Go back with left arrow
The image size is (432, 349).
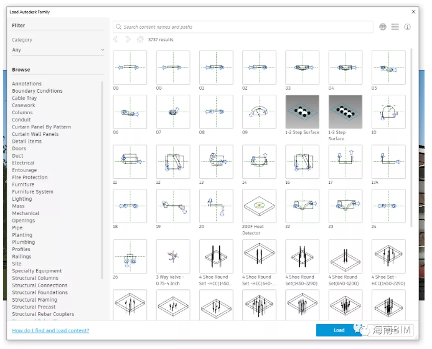point(115,39)
